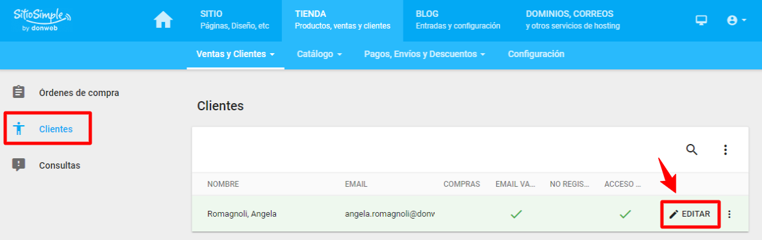Switch to the BLOG tab
Image resolution: width=762 pixels, height=240 pixels.
458,20
